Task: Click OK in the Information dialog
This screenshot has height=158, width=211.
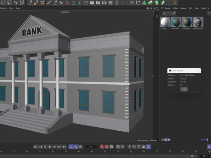Action: coord(184,89)
